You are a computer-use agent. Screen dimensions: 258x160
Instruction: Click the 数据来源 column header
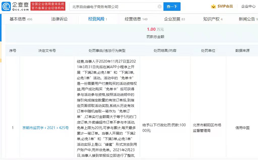tap(242, 51)
